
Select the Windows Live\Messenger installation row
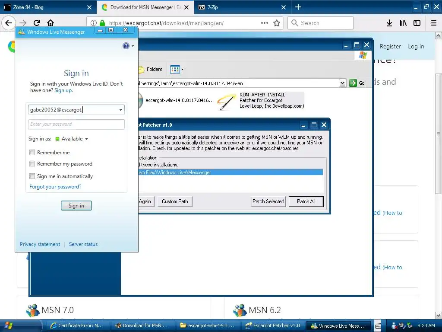click(x=230, y=172)
